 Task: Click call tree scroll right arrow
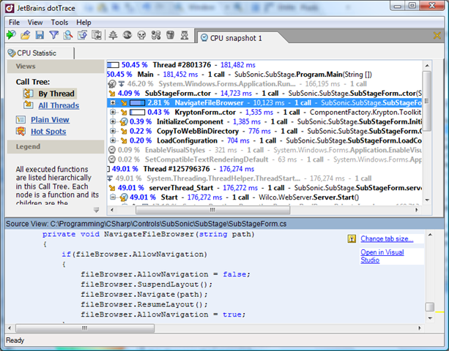[x=417, y=210]
